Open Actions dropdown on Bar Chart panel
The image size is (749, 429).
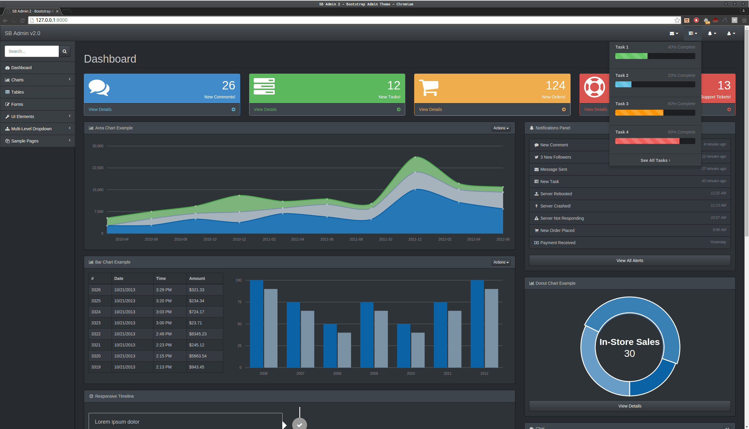tap(501, 262)
